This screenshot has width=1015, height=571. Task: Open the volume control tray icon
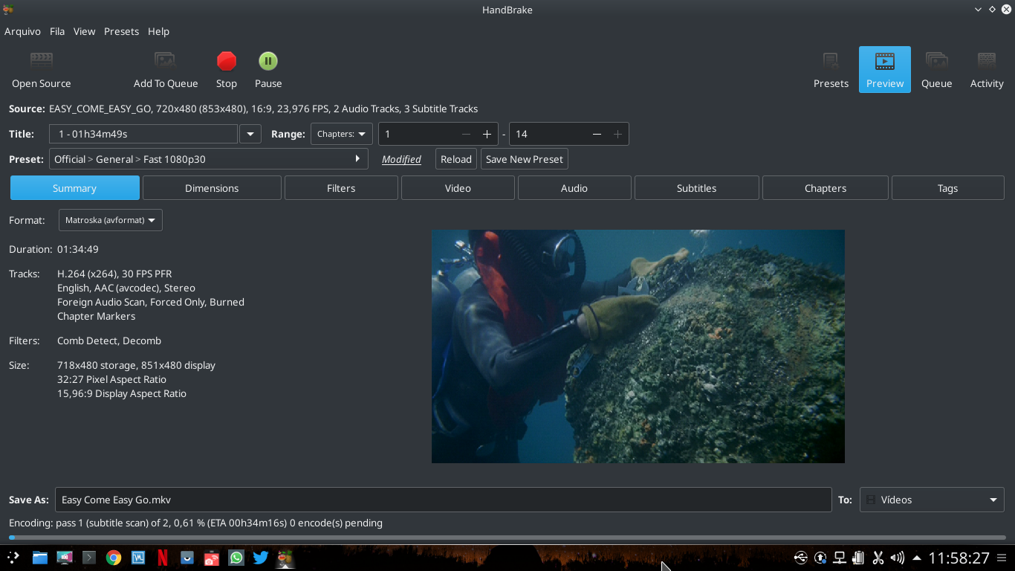pyautogui.click(x=897, y=558)
